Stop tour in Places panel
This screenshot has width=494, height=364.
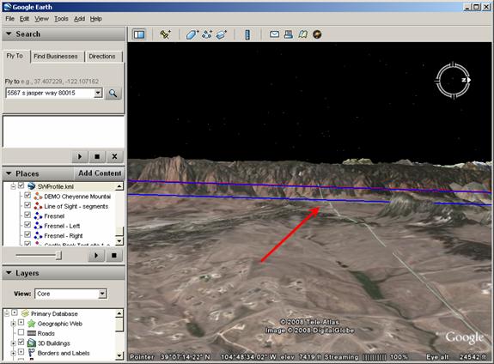tap(113, 255)
